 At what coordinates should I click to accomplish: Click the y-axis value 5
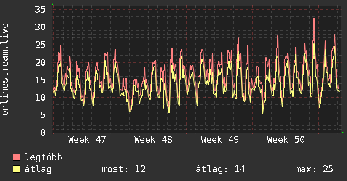[43, 115]
